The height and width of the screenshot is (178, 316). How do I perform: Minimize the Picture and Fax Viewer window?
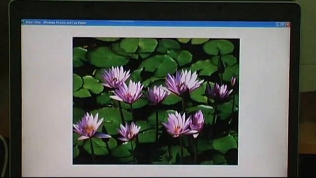pos(277,24)
